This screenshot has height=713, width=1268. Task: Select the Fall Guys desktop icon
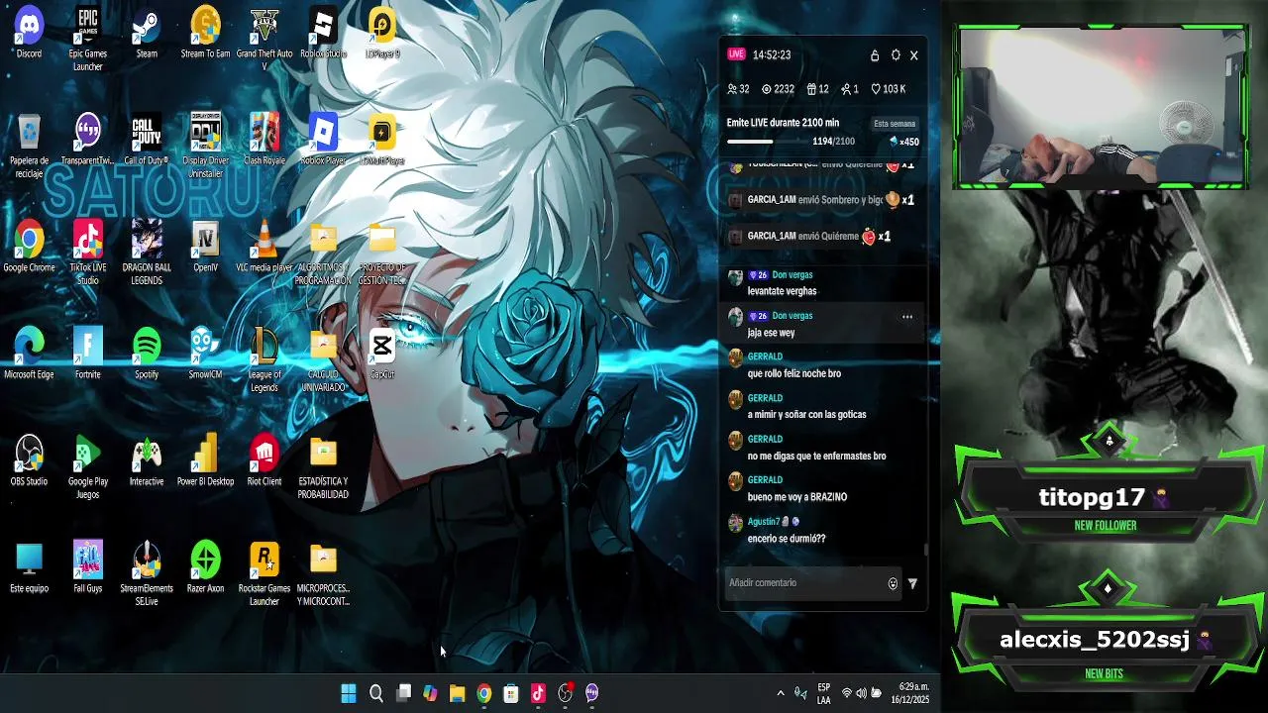88,568
